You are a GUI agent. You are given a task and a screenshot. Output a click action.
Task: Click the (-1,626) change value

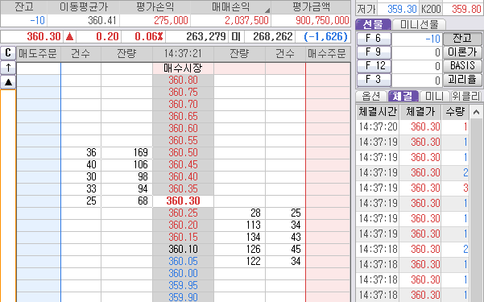(x=325, y=37)
